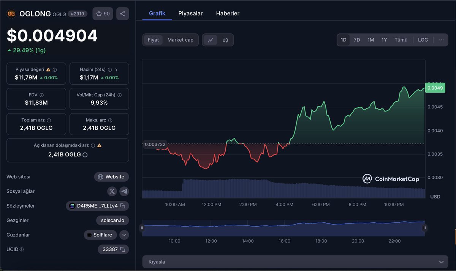Image resolution: width=456 pixels, height=271 pixels.
Task: Open Hacim (24s) details chevron arrow
Action: click(x=116, y=70)
